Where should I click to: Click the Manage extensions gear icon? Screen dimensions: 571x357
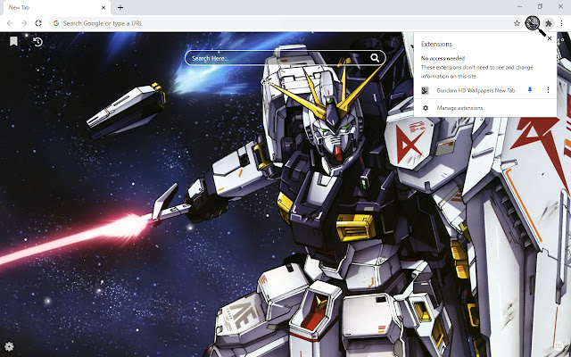[x=426, y=108]
